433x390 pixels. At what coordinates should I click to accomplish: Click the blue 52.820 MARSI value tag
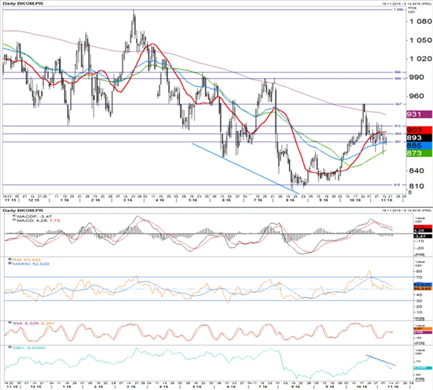pos(422,284)
